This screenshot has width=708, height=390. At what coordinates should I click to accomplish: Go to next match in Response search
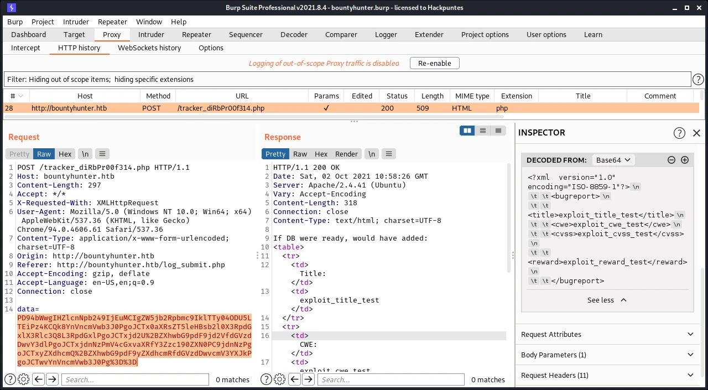tap(308, 379)
